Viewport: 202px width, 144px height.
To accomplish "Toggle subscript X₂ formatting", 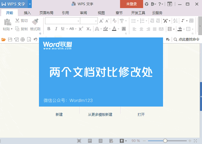I will point(89,29).
